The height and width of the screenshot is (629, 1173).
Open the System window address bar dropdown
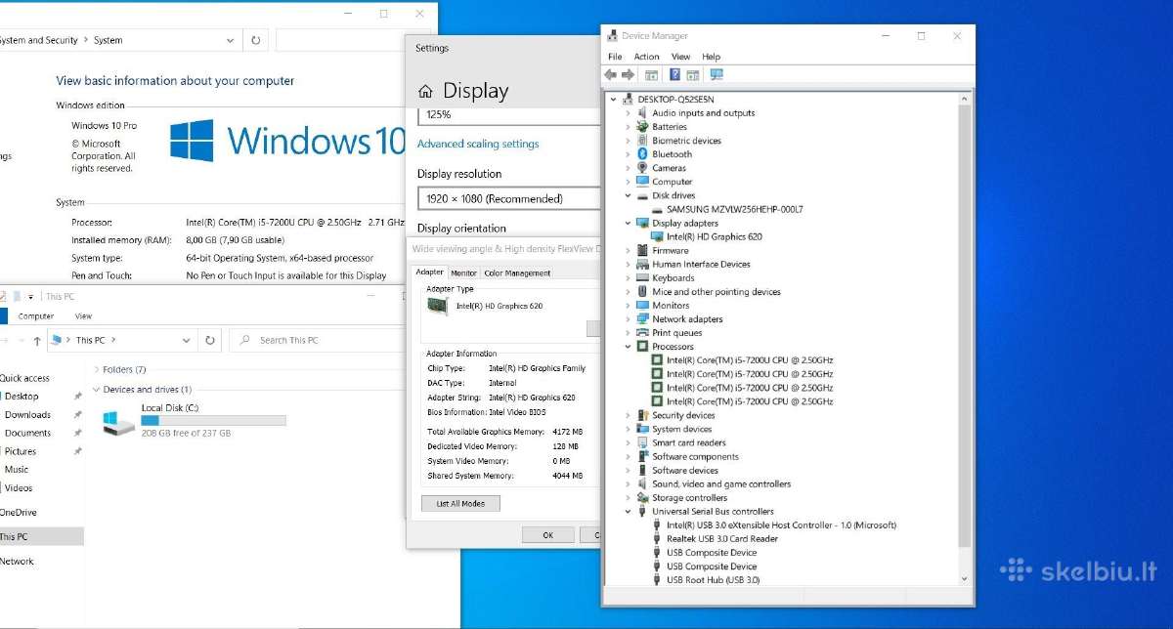[x=231, y=40]
